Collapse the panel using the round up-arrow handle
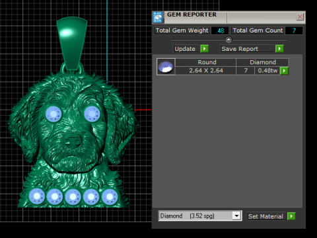This screenshot has height=238, width=317. (x=229, y=40)
